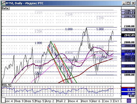Click the 2100.00 scale value
137x104 pixels.
(129, 26)
